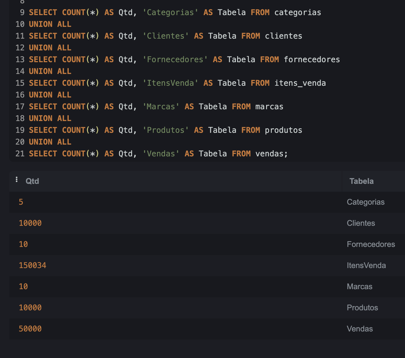
Task: Click the table name marcas in line 17
Action: tap(269, 107)
